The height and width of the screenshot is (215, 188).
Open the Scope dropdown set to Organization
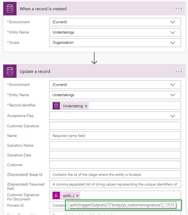(115, 43)
